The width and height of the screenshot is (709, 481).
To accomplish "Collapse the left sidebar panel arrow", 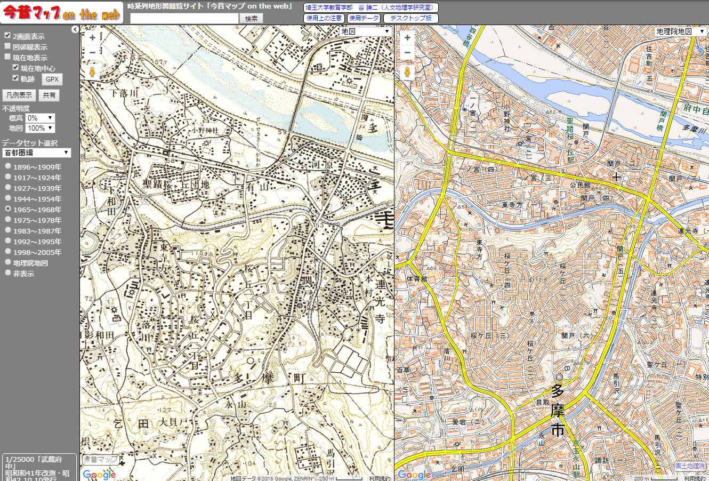I will point(75,30).
